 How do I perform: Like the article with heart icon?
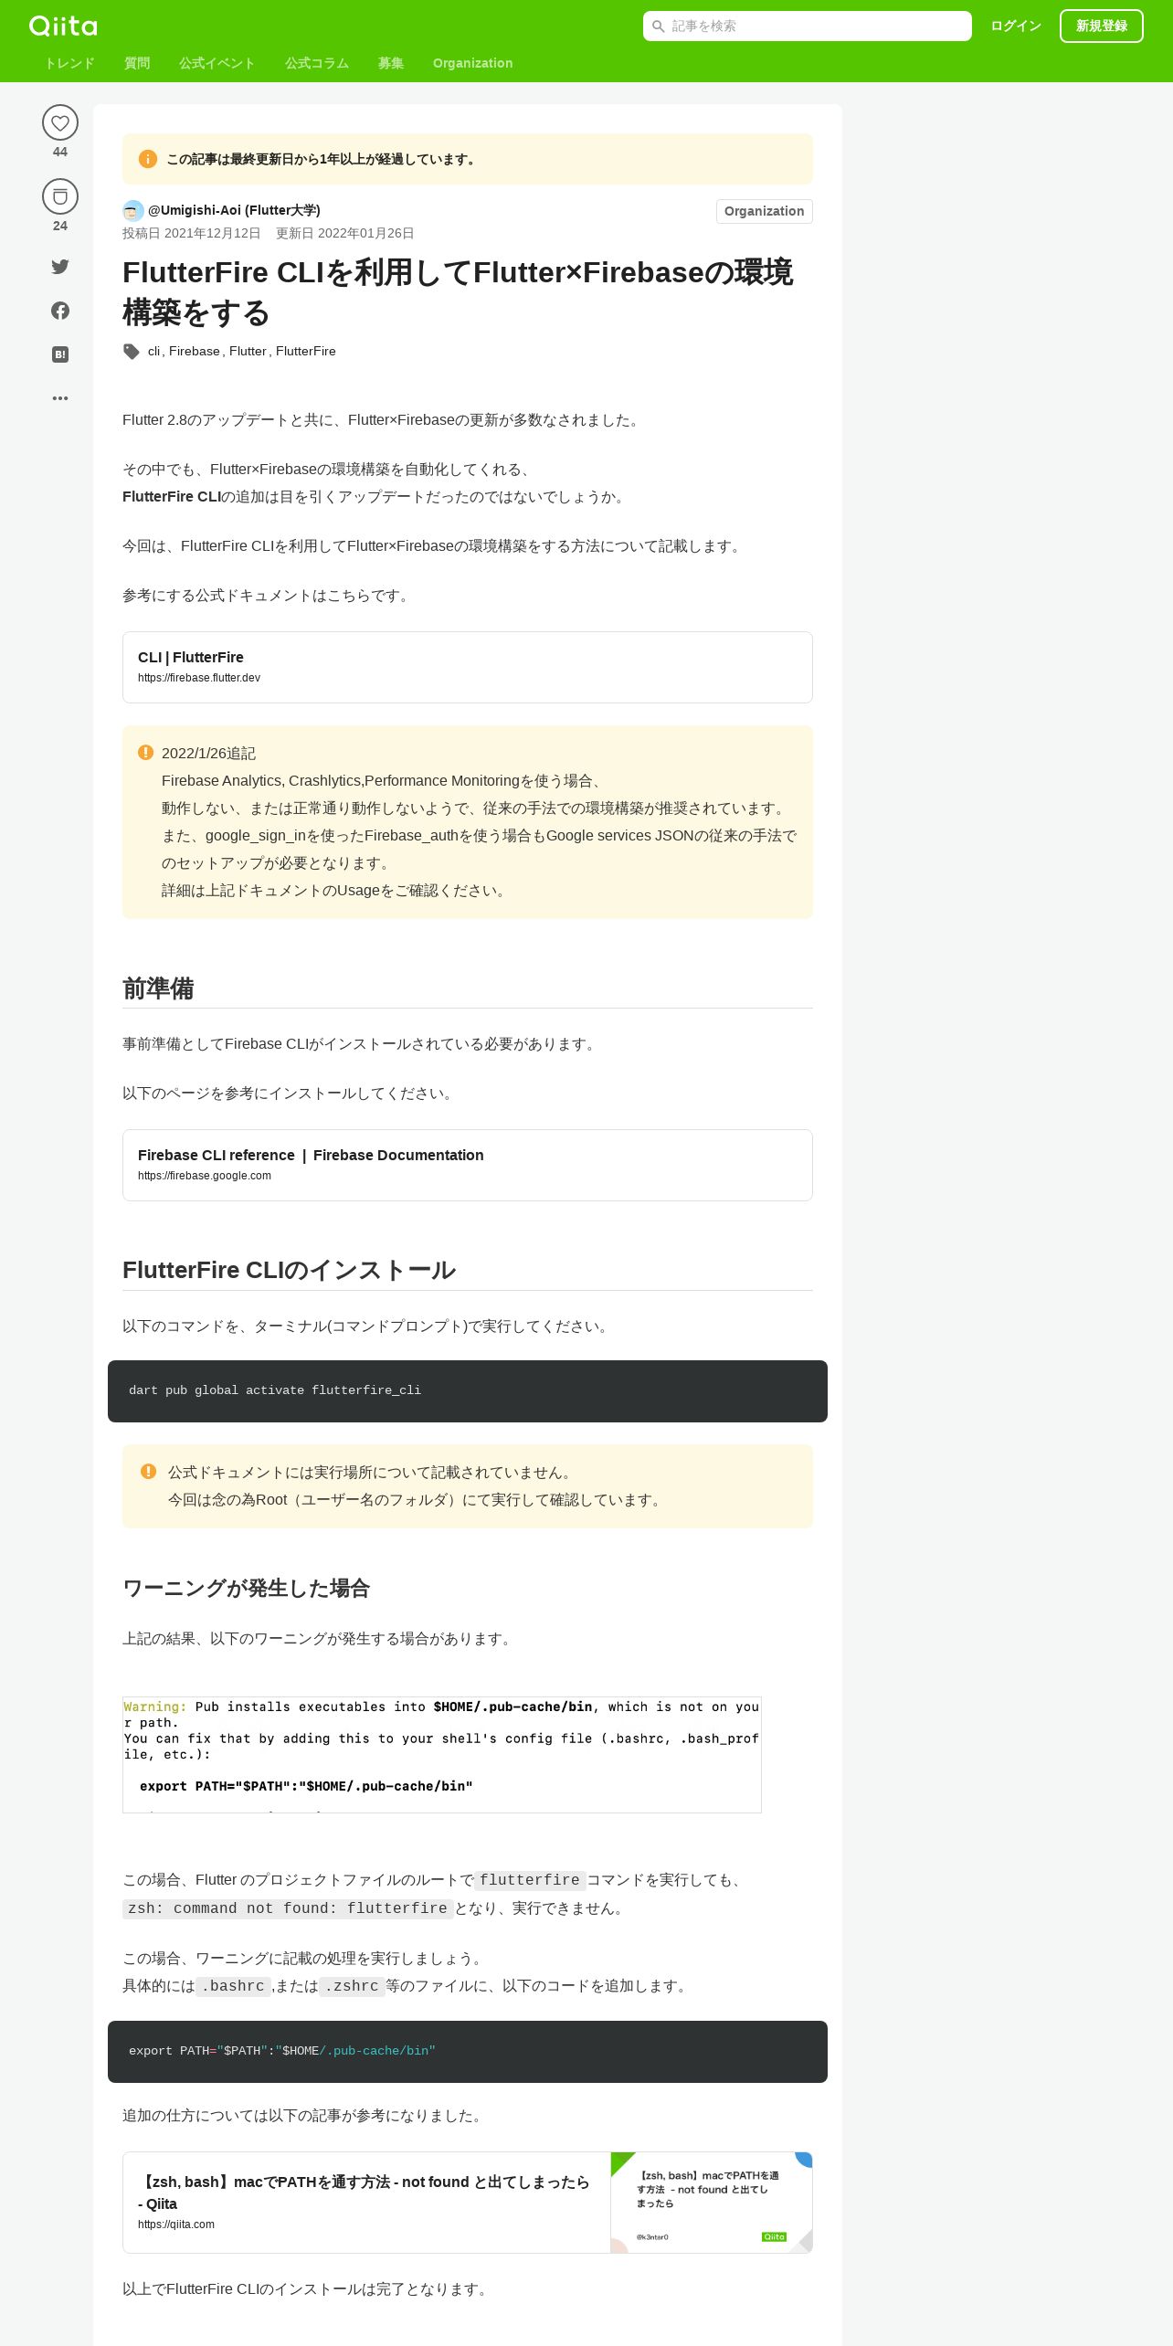pyautogui.click(x=60, y=122)
